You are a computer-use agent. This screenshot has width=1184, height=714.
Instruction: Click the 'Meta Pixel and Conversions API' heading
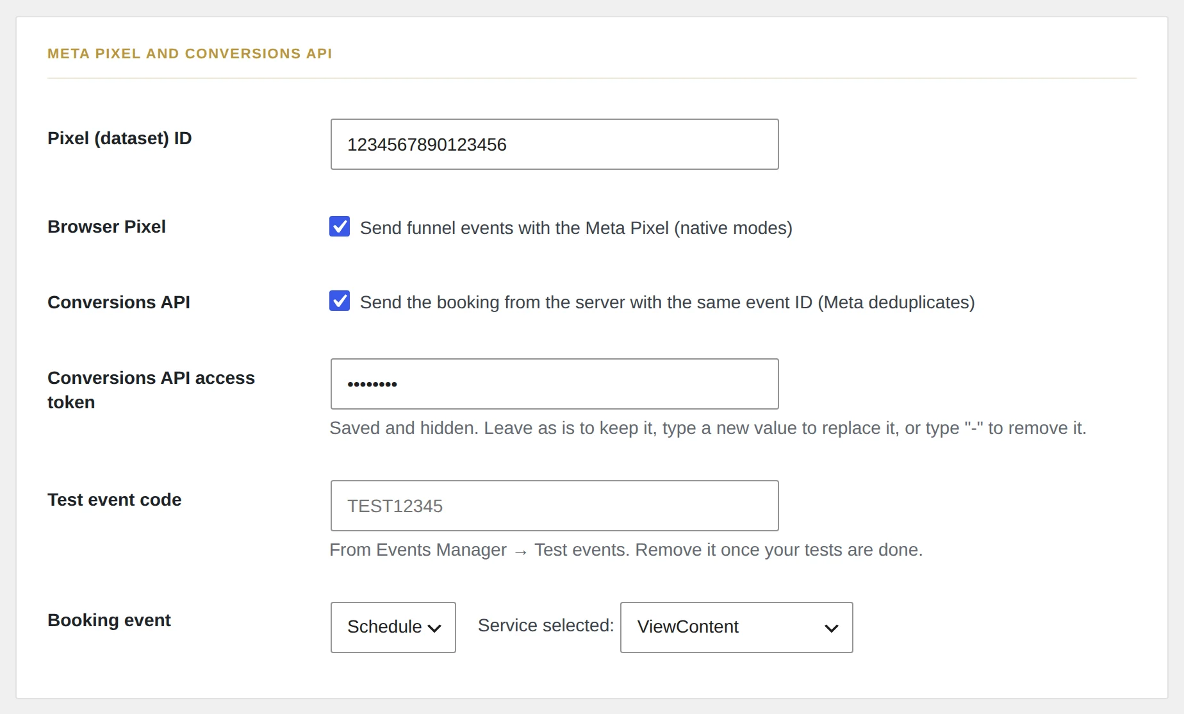tap(190, 54)
